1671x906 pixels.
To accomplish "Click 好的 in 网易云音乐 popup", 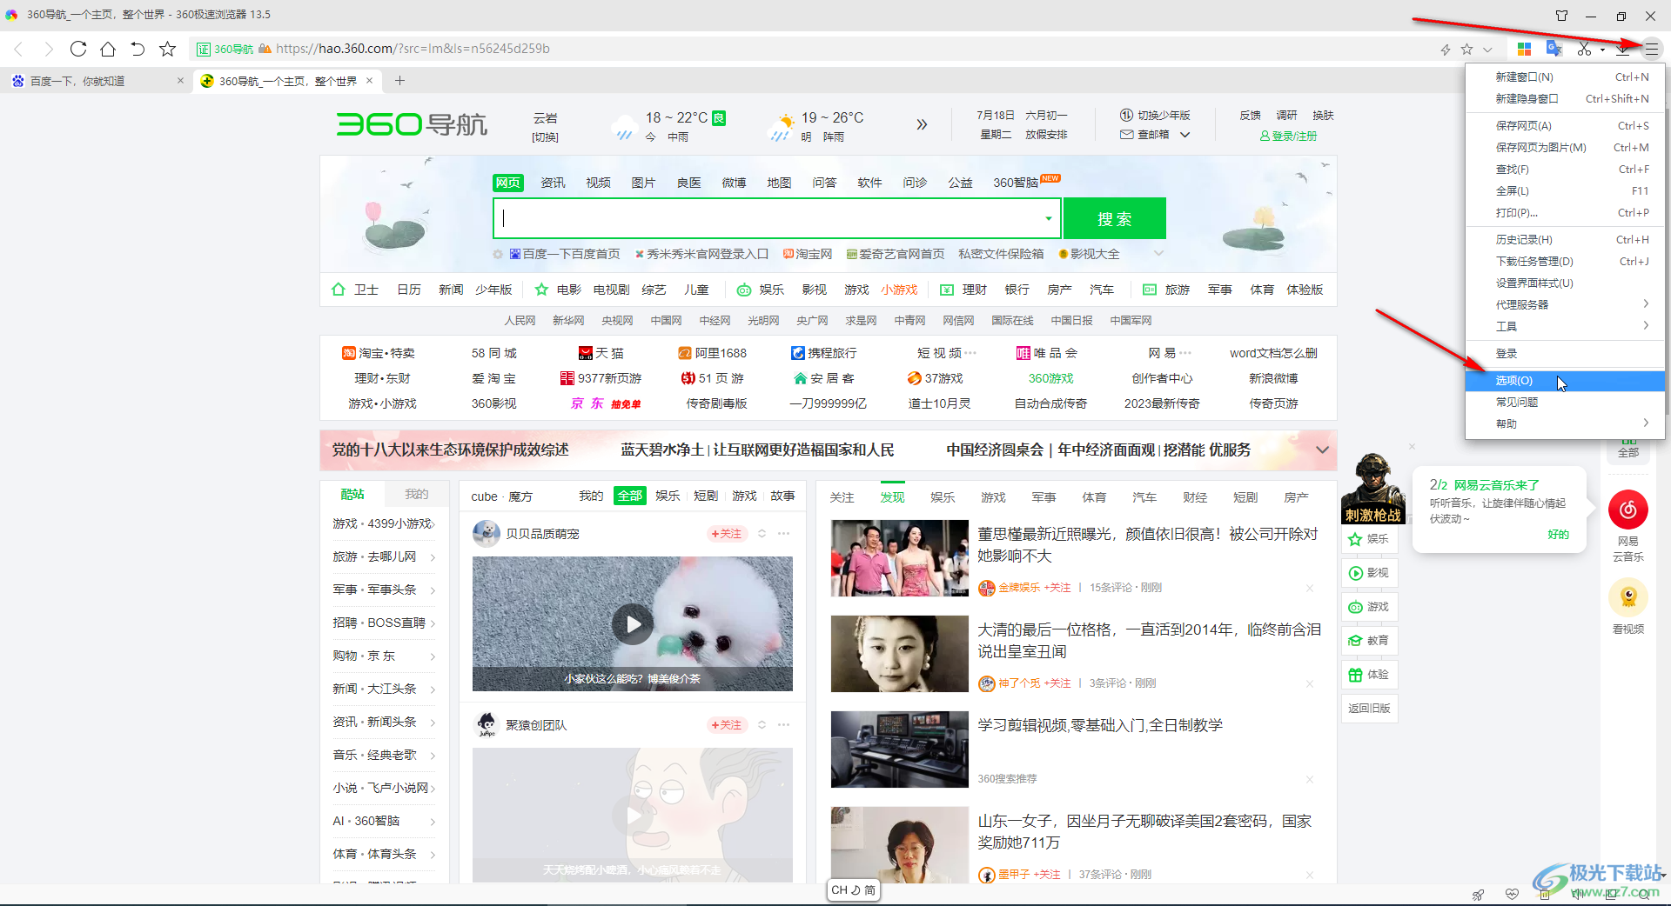I will [1558, 535].
